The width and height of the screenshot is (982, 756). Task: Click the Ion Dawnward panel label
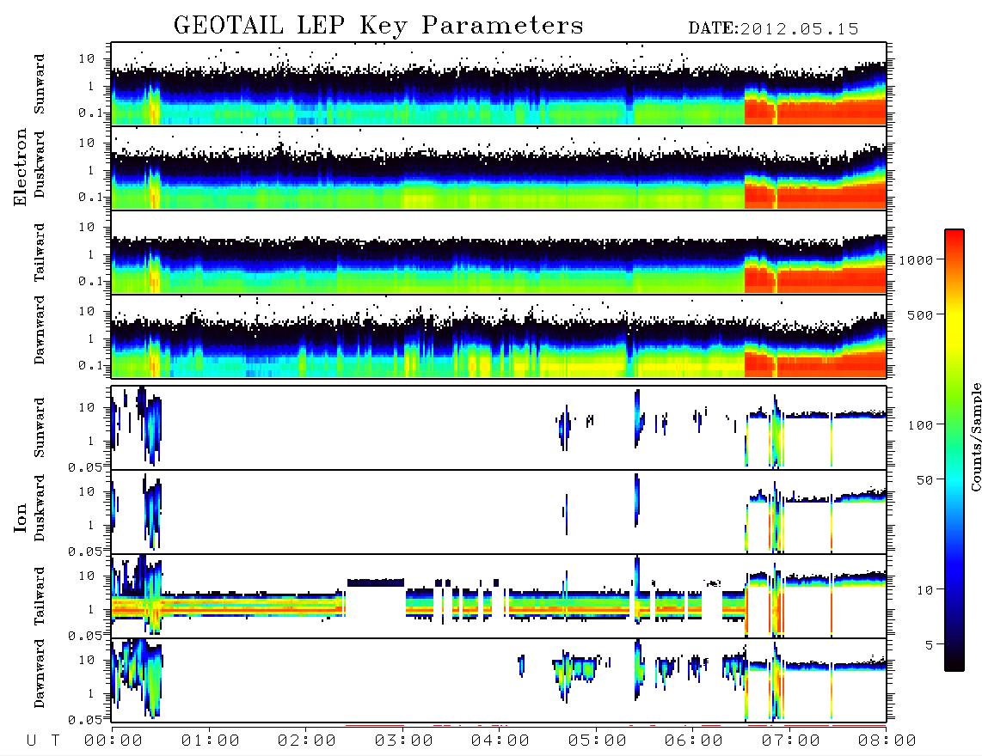pos(40,674)
